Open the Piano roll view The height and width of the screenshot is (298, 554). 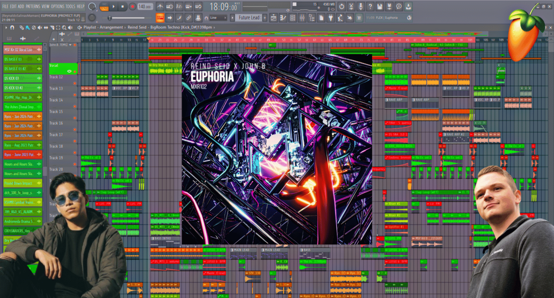point(283,17)
